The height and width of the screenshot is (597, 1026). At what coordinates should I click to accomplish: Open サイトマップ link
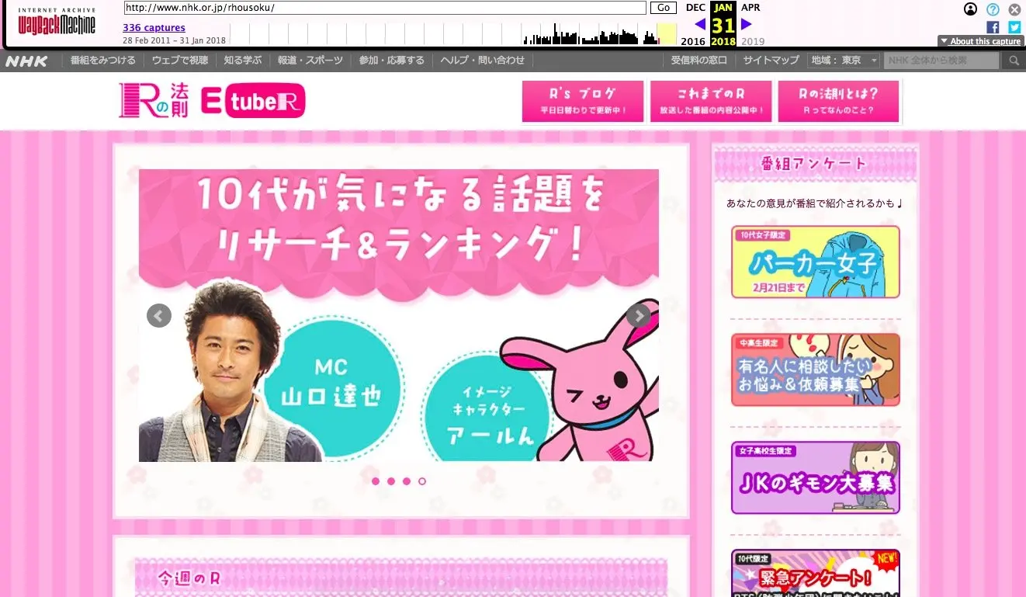[771, 61]
